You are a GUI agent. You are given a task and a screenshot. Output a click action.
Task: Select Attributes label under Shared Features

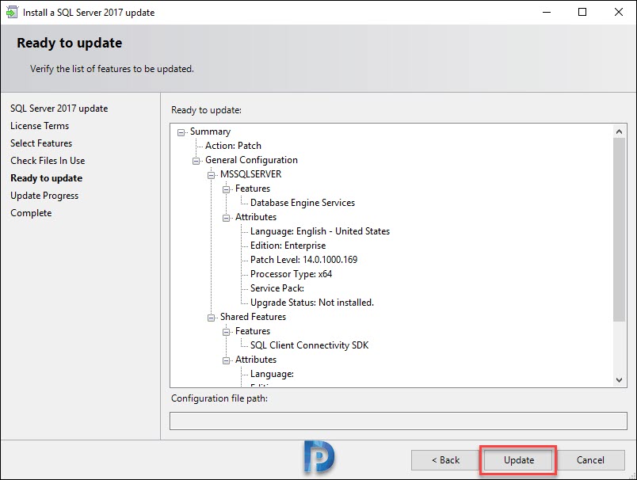click(x=256, y=360)
